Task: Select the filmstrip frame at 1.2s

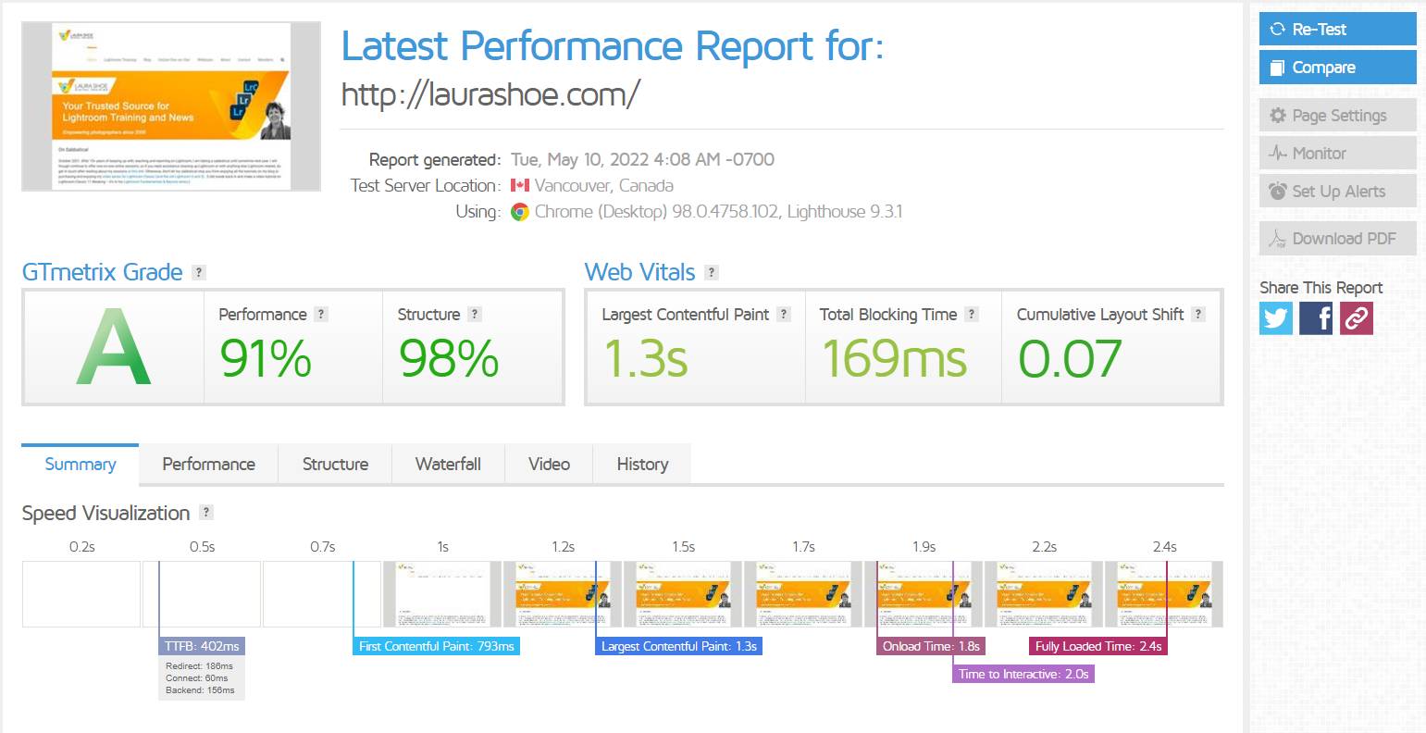Action: point(563,594)
